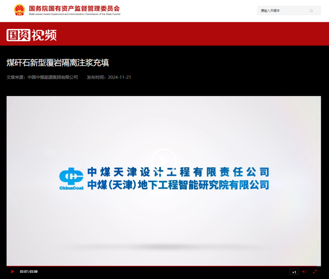
Task: Click the magnifier search icon
Action: coord(311,11)
